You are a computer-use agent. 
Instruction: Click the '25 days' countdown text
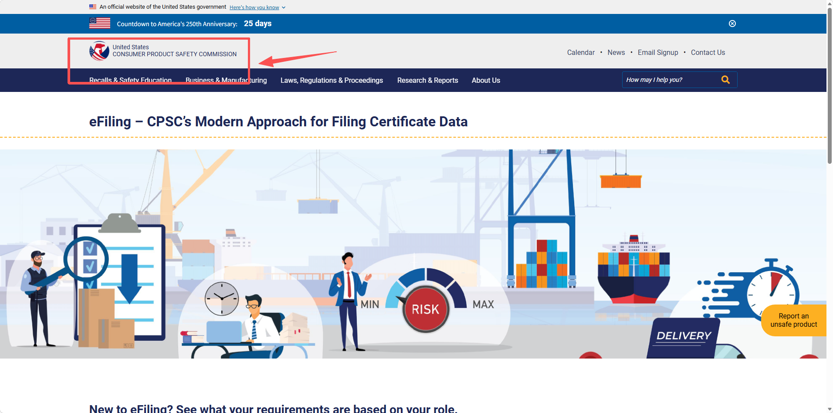[x=258, y=24]
